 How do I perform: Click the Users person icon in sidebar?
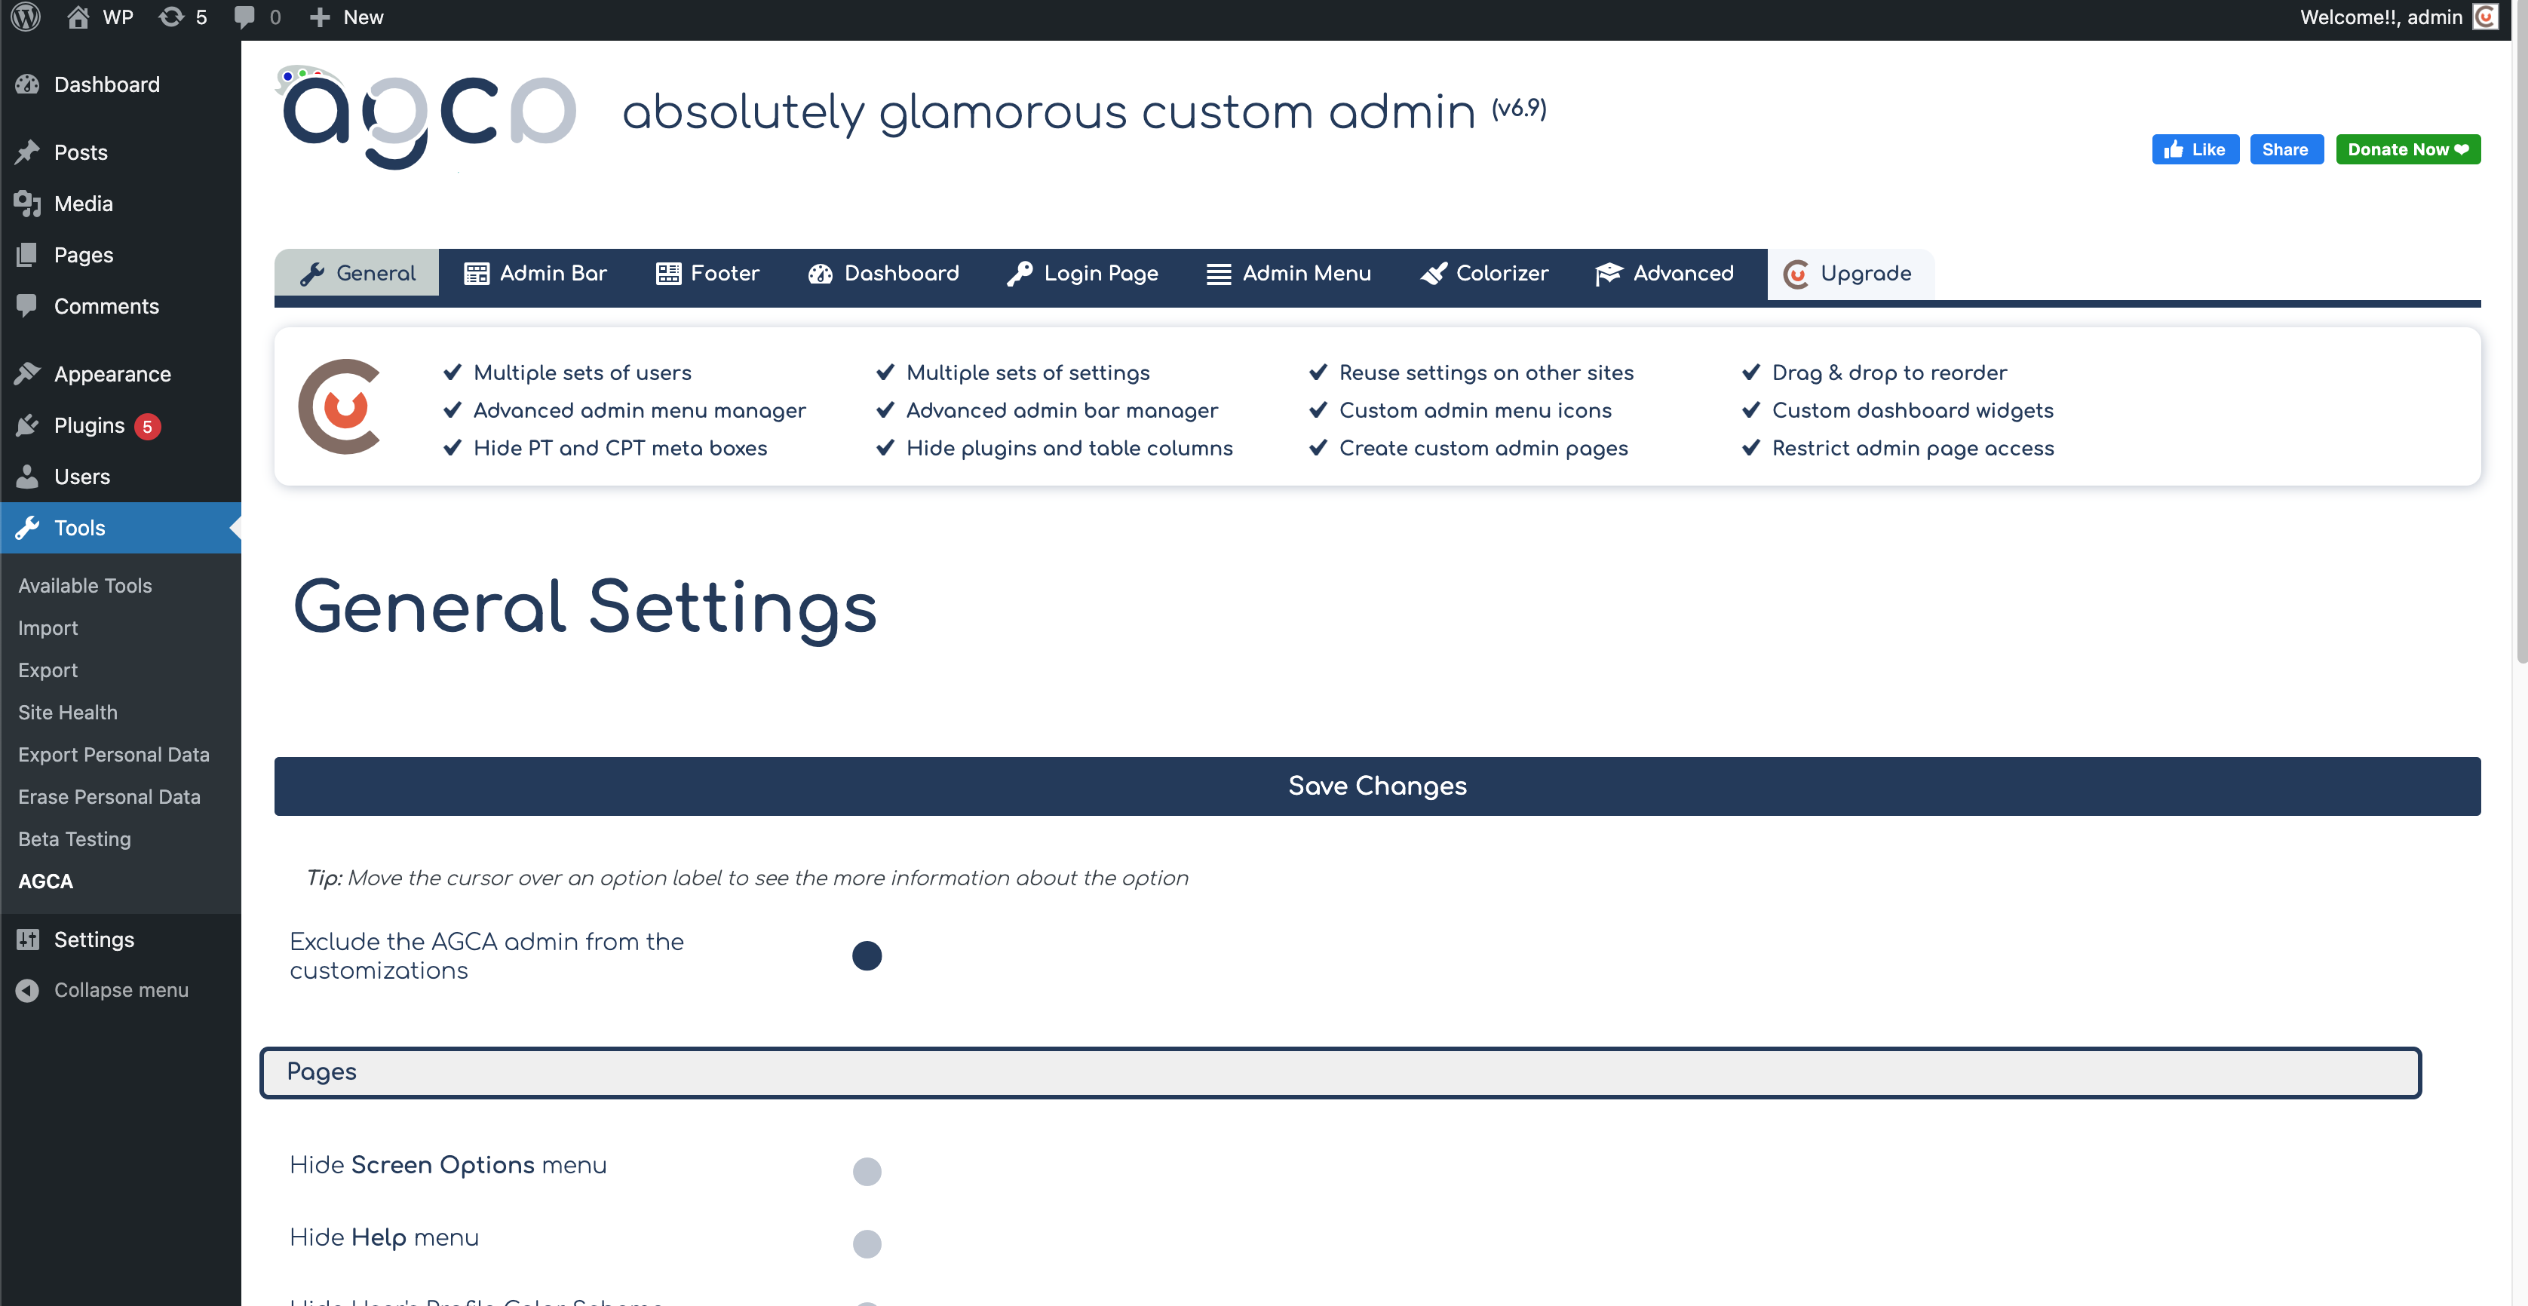[27, 476]
